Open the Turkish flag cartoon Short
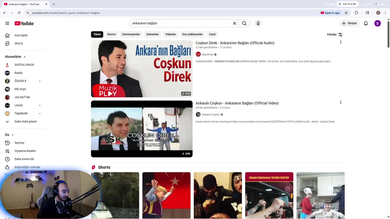This screenshot has width=390, height=219. (166, 195)
